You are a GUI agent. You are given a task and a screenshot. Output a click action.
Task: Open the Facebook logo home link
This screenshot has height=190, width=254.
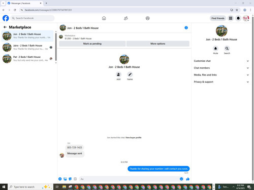tap(6, 18)
